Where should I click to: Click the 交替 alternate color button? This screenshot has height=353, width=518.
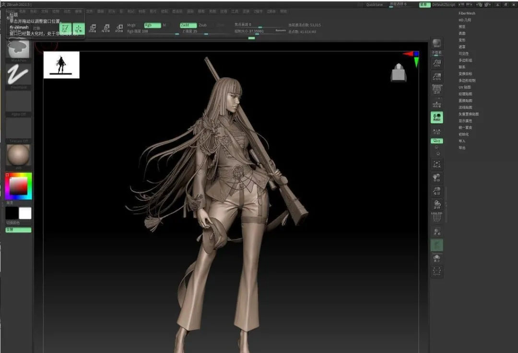[x=18, y=230]
